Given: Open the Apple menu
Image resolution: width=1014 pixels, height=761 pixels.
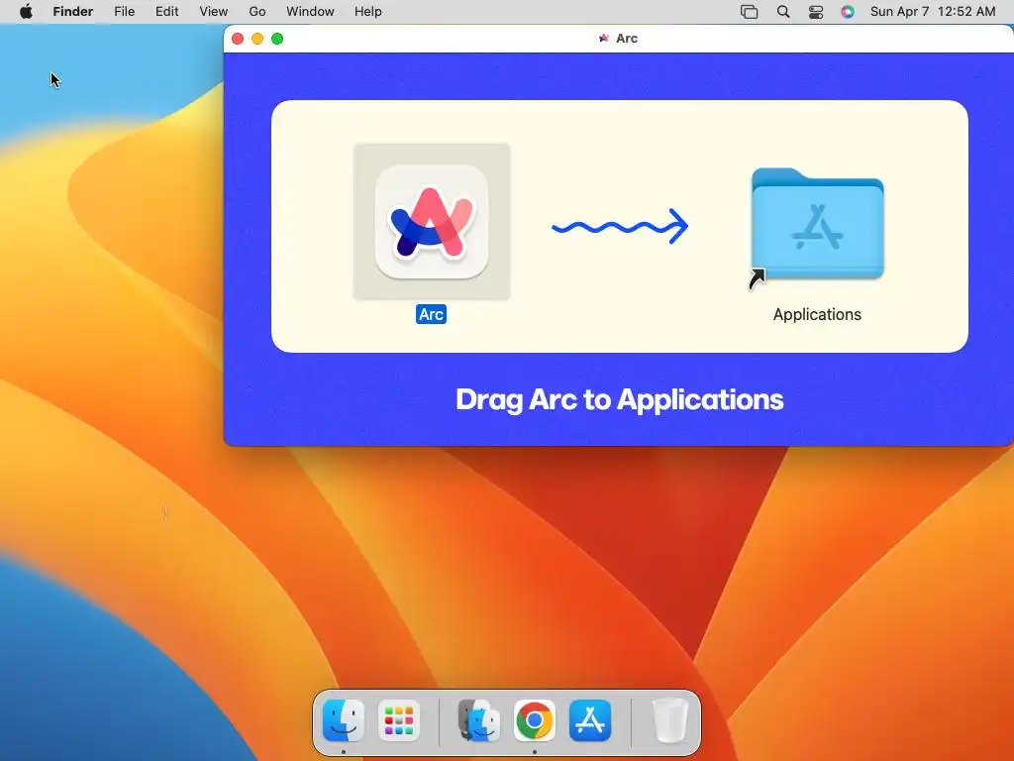Looking at the screenshot, I should coord(26,12).
